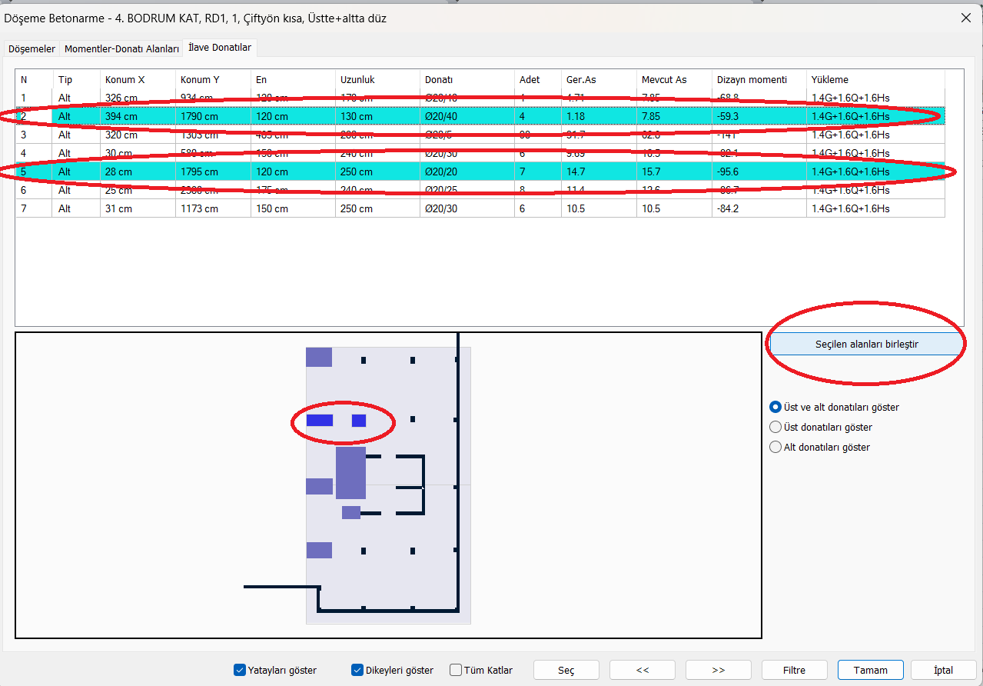Toggle the Yatayları göster checkbox
This screenshot has height=686, width=983.
pos(240,670)
